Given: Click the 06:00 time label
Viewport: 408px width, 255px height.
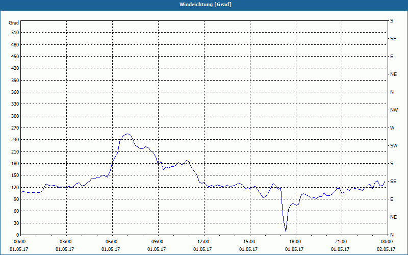Looking at the screenshot, I should point(111,242).
